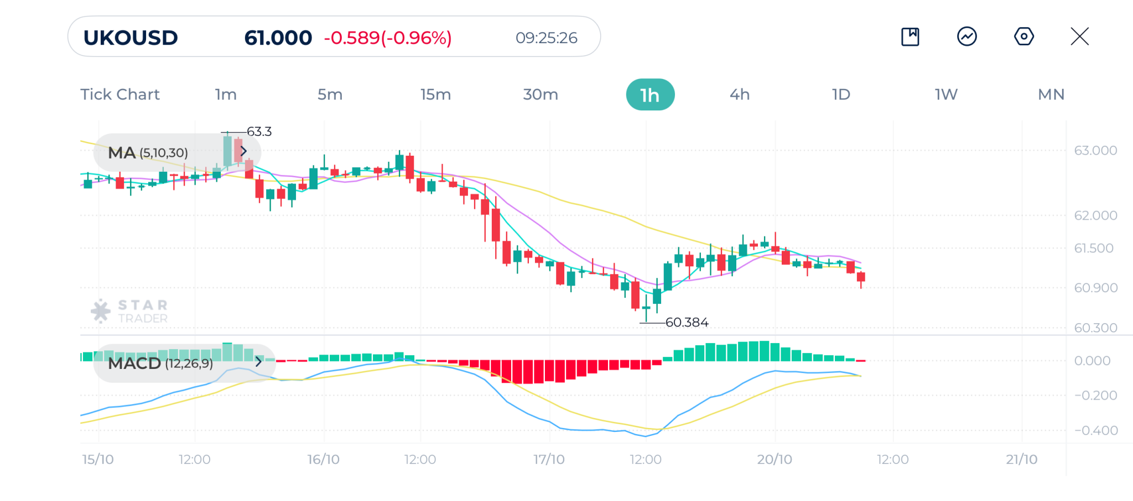Close the chart with the X icon
The image size is (1133, 501).
1079,37
